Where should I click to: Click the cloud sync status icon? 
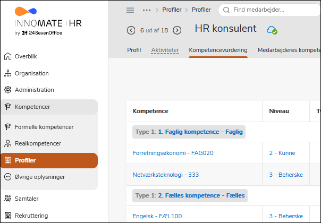click(x=272, y=30)
